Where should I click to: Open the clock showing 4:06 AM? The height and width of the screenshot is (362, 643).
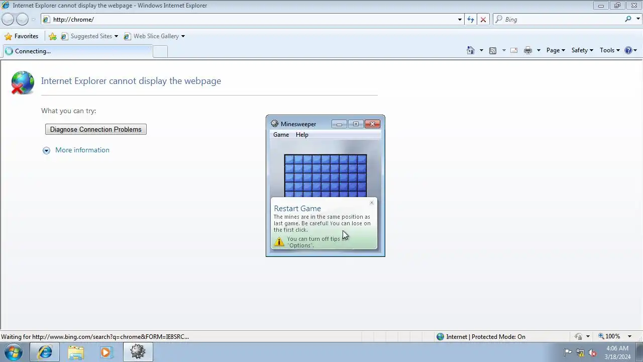[x=617, y=352]
